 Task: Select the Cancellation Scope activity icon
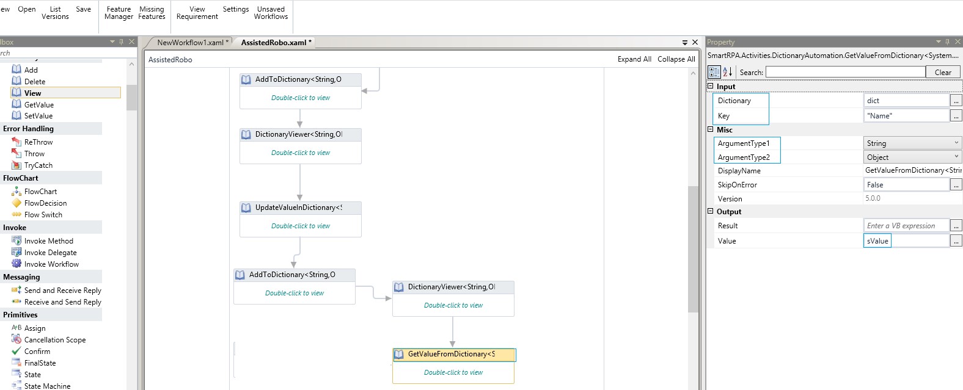(x=16, y=340)
